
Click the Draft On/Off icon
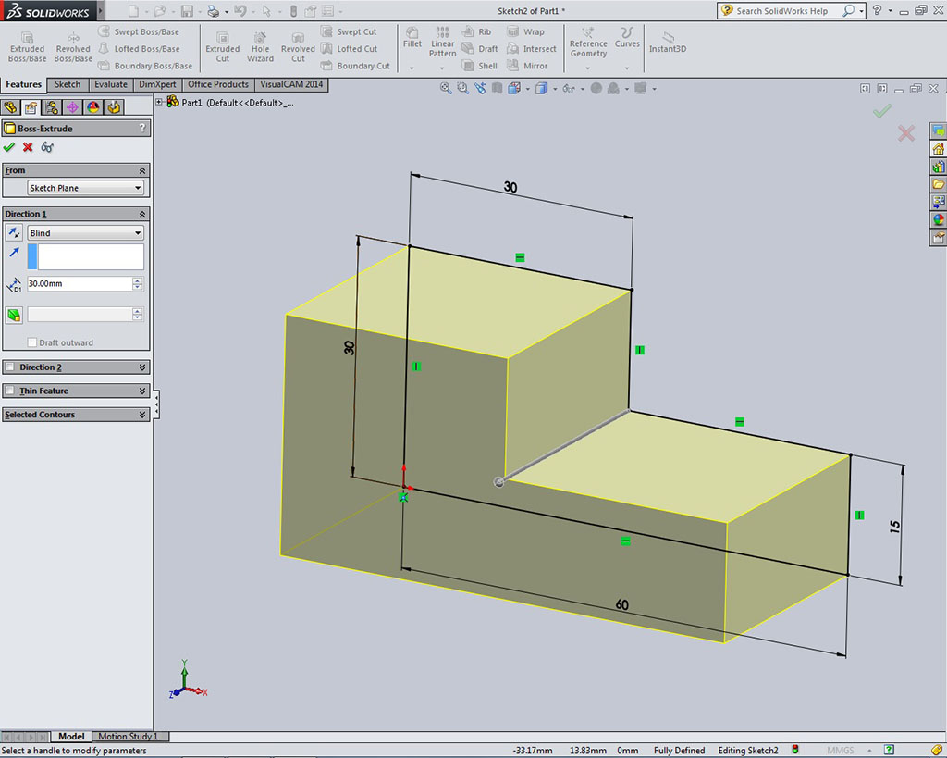[x=14, y=315]
